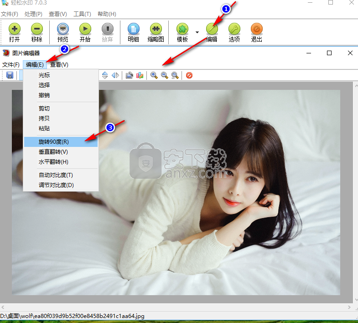This screenshot has height=323, width=358.
Task: Open 文件(F) menu in main window
Action: click(10, 14)
